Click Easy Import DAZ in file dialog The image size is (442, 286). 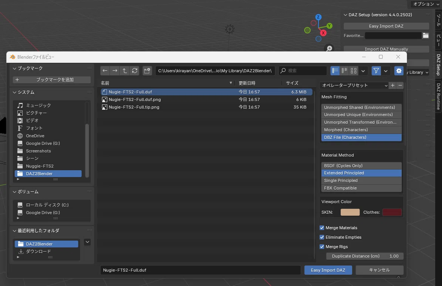(328, 270)
